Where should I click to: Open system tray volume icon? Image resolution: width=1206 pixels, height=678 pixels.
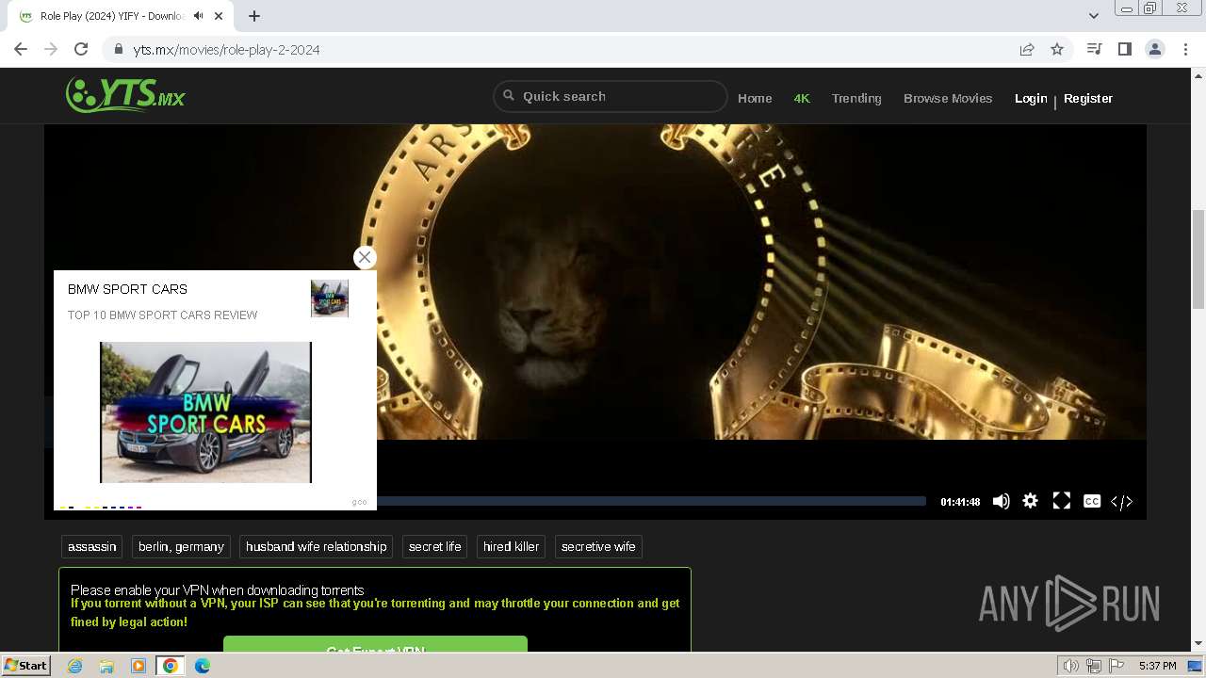tap(1071, 666)
